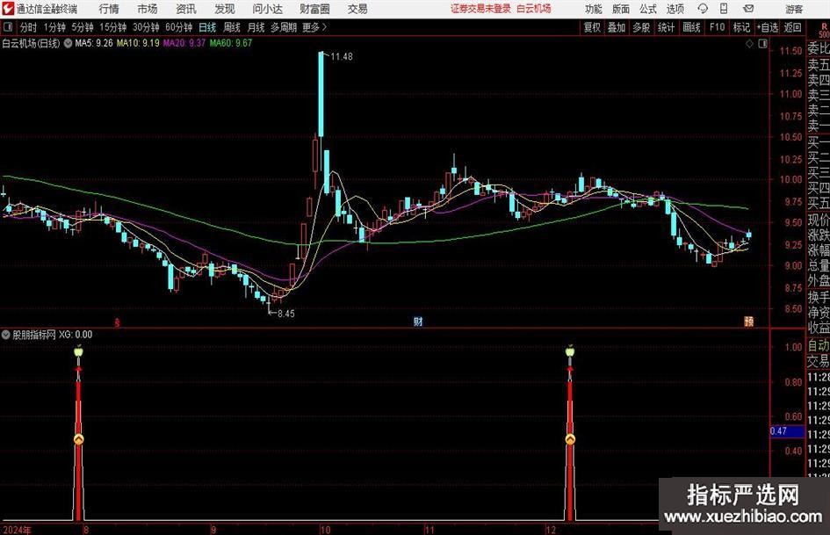Click the orange 预 marker at chart bottom
The width and height of the screenshot is (830, 535).
[748, 321]
